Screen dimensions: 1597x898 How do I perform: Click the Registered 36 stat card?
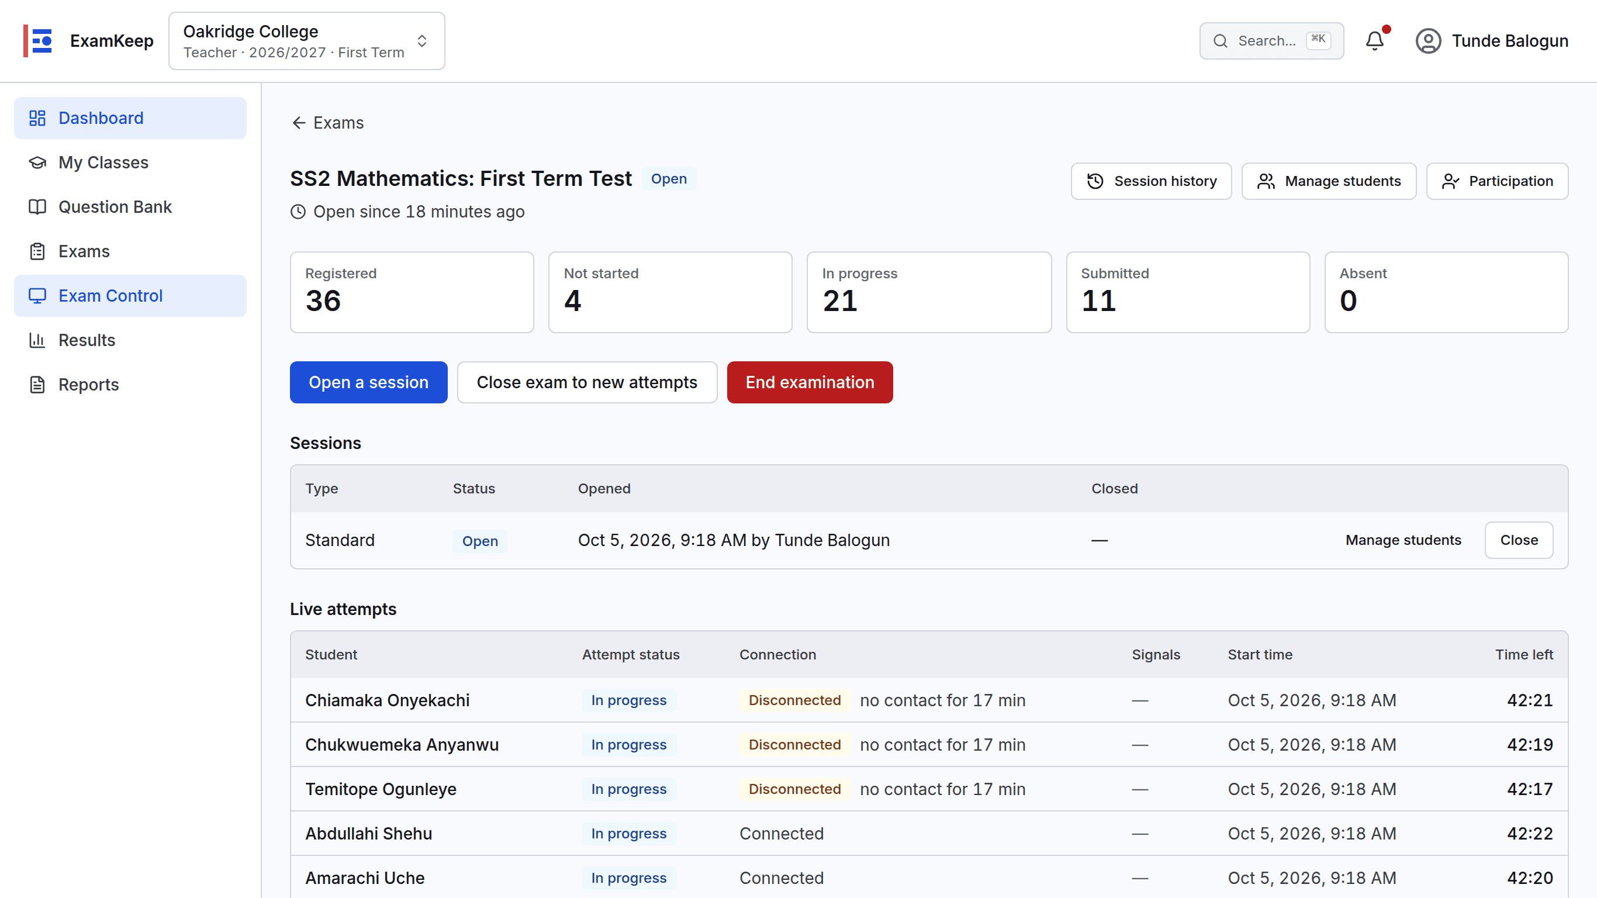412,292
